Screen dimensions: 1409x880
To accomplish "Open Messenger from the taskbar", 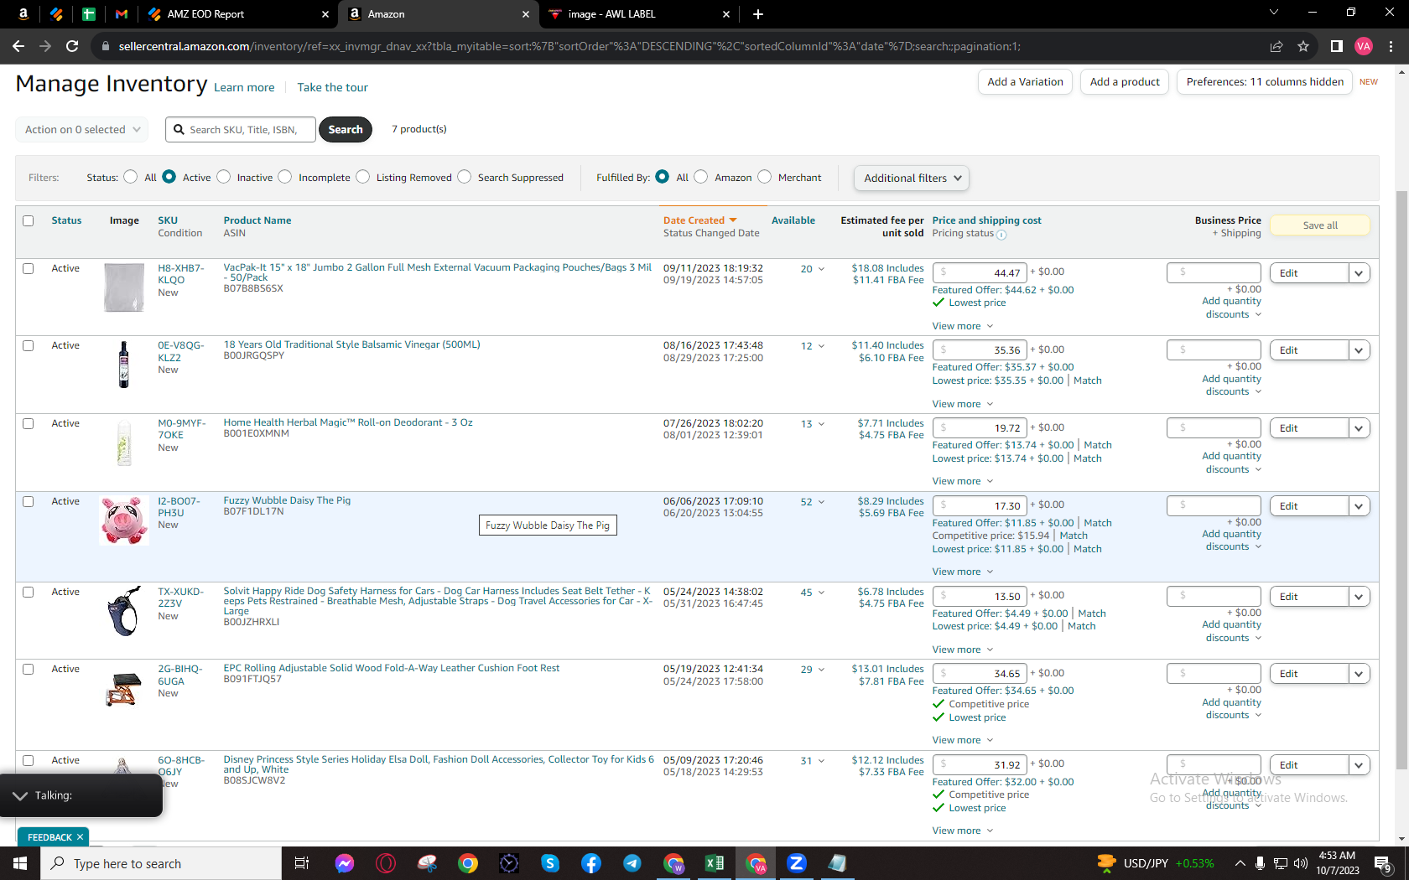I will [x=345, y=863].
